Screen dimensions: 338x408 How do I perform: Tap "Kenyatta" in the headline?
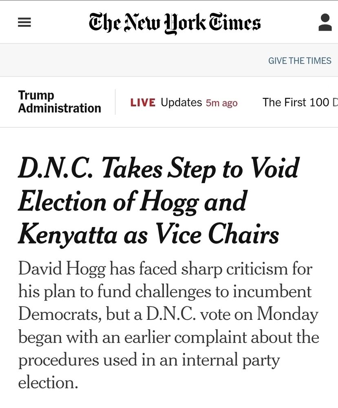coord(71,235)
